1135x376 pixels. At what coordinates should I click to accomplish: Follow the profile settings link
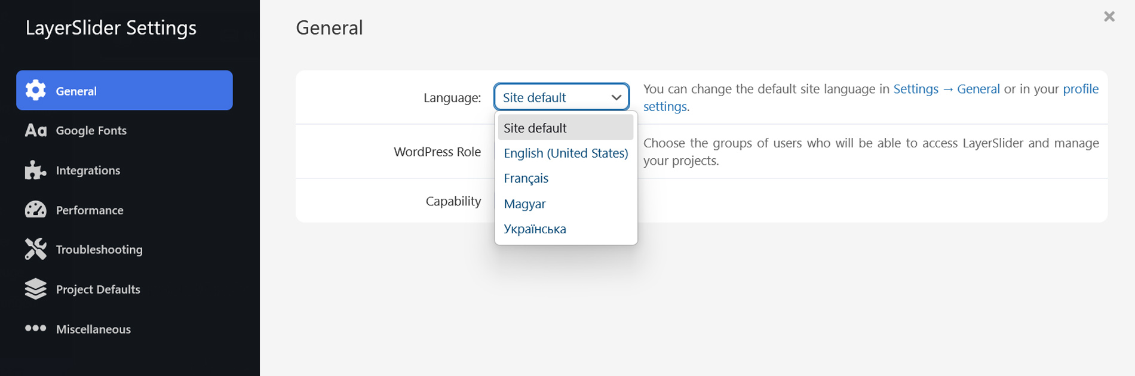point(1080,89)
